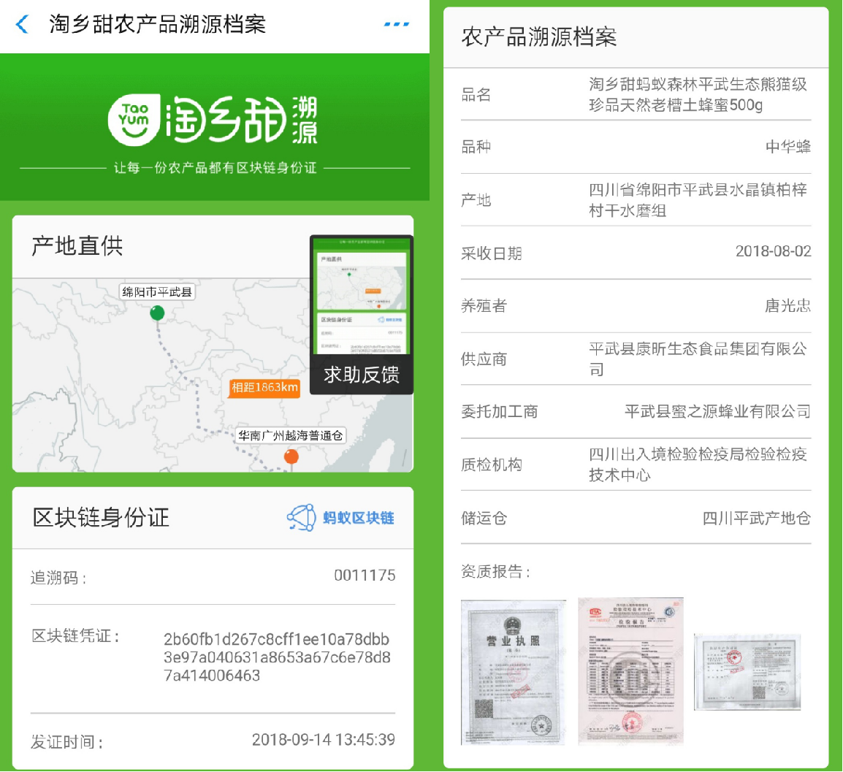Tap the 储运仓 field label

point(484,519)
